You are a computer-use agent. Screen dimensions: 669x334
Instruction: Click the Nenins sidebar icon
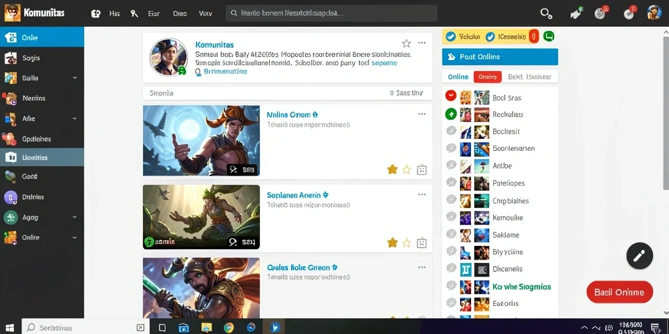[10, 99]
